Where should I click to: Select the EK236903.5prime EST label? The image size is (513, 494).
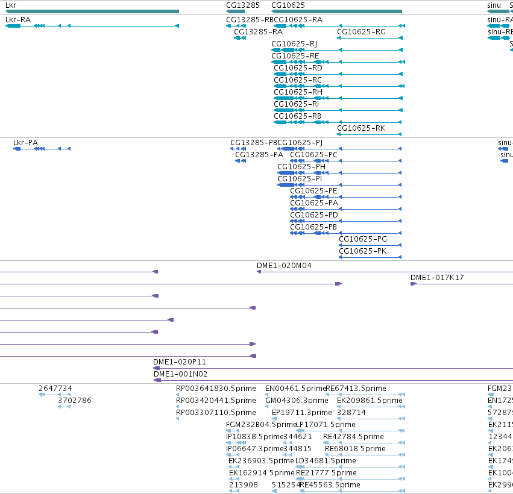[x=261, y=461]
